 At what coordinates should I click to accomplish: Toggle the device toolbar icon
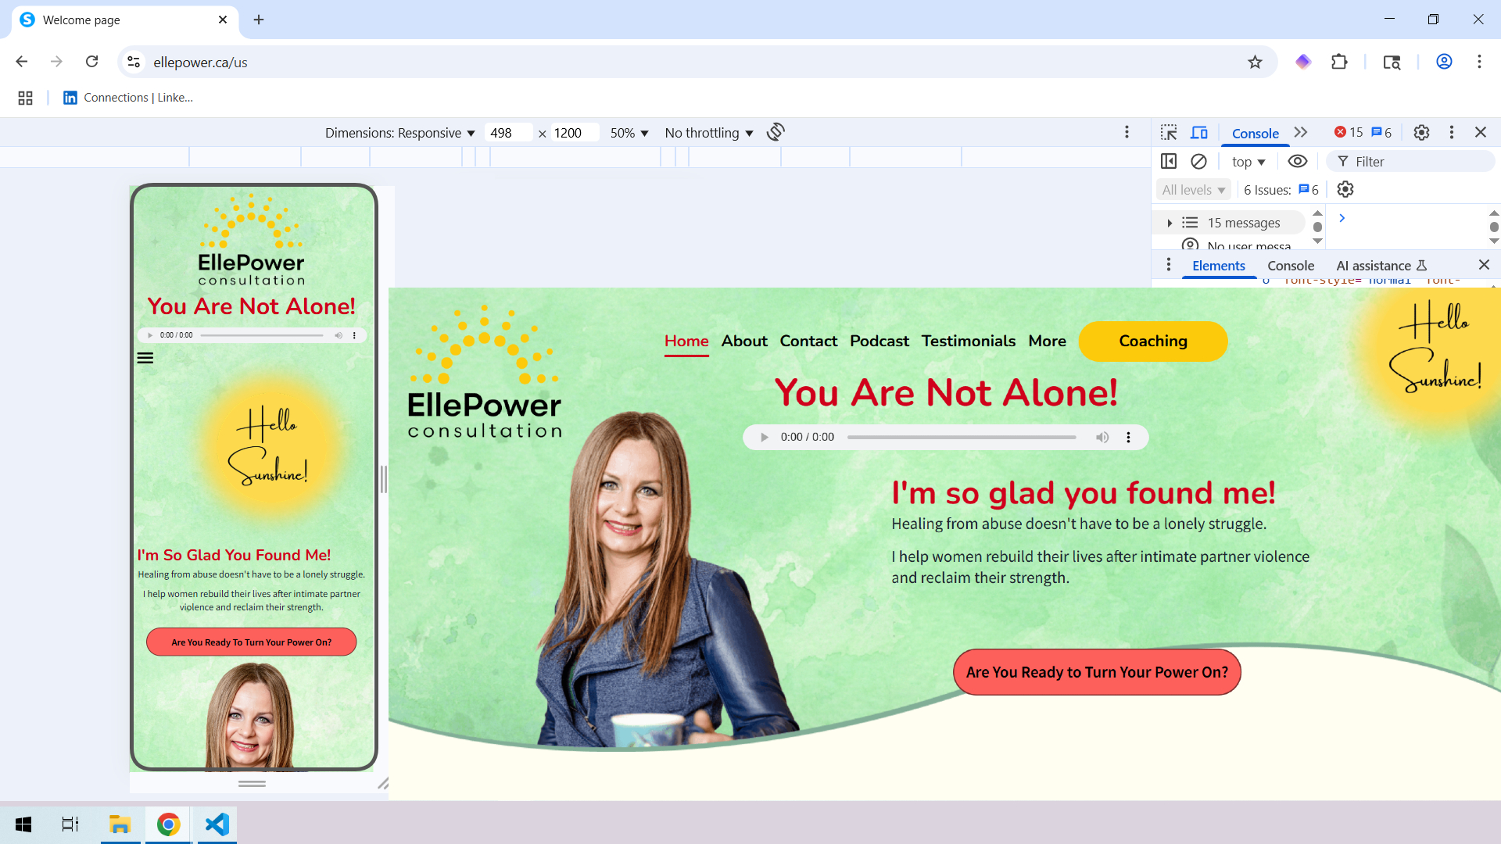(1199, 133)
